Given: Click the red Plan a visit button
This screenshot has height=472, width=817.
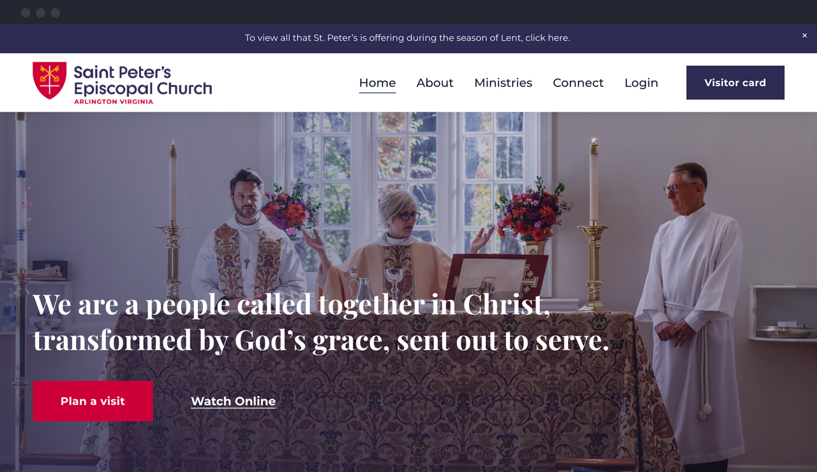Looking at the screenshot, I should [x=93, y=401].
